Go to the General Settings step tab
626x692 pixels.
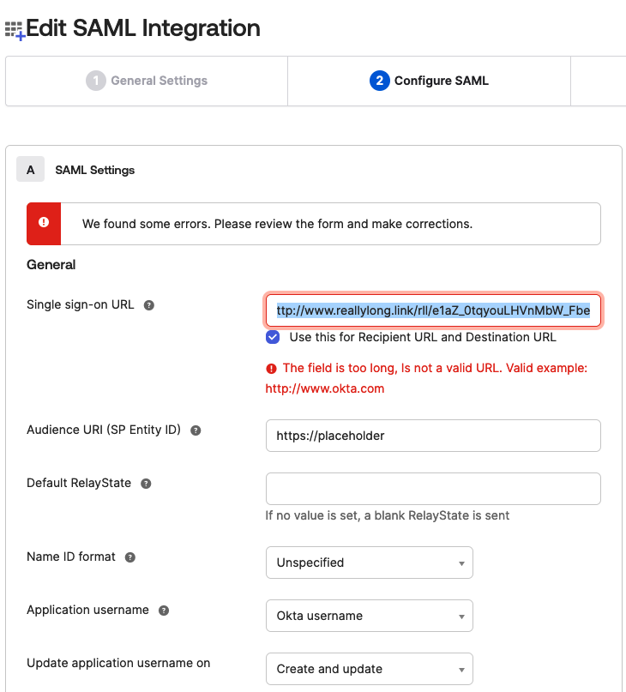[x=147, y=81]
